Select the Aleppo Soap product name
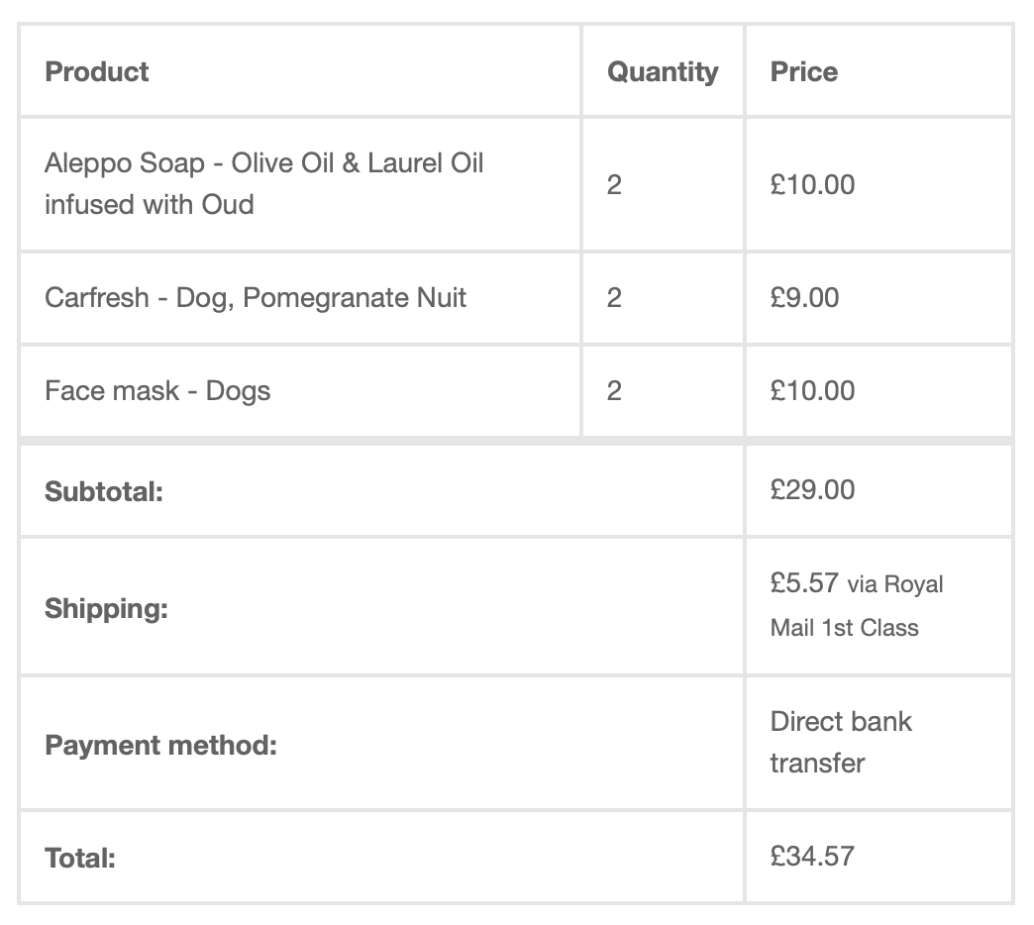1034x925 pixels. coord(263,183)
